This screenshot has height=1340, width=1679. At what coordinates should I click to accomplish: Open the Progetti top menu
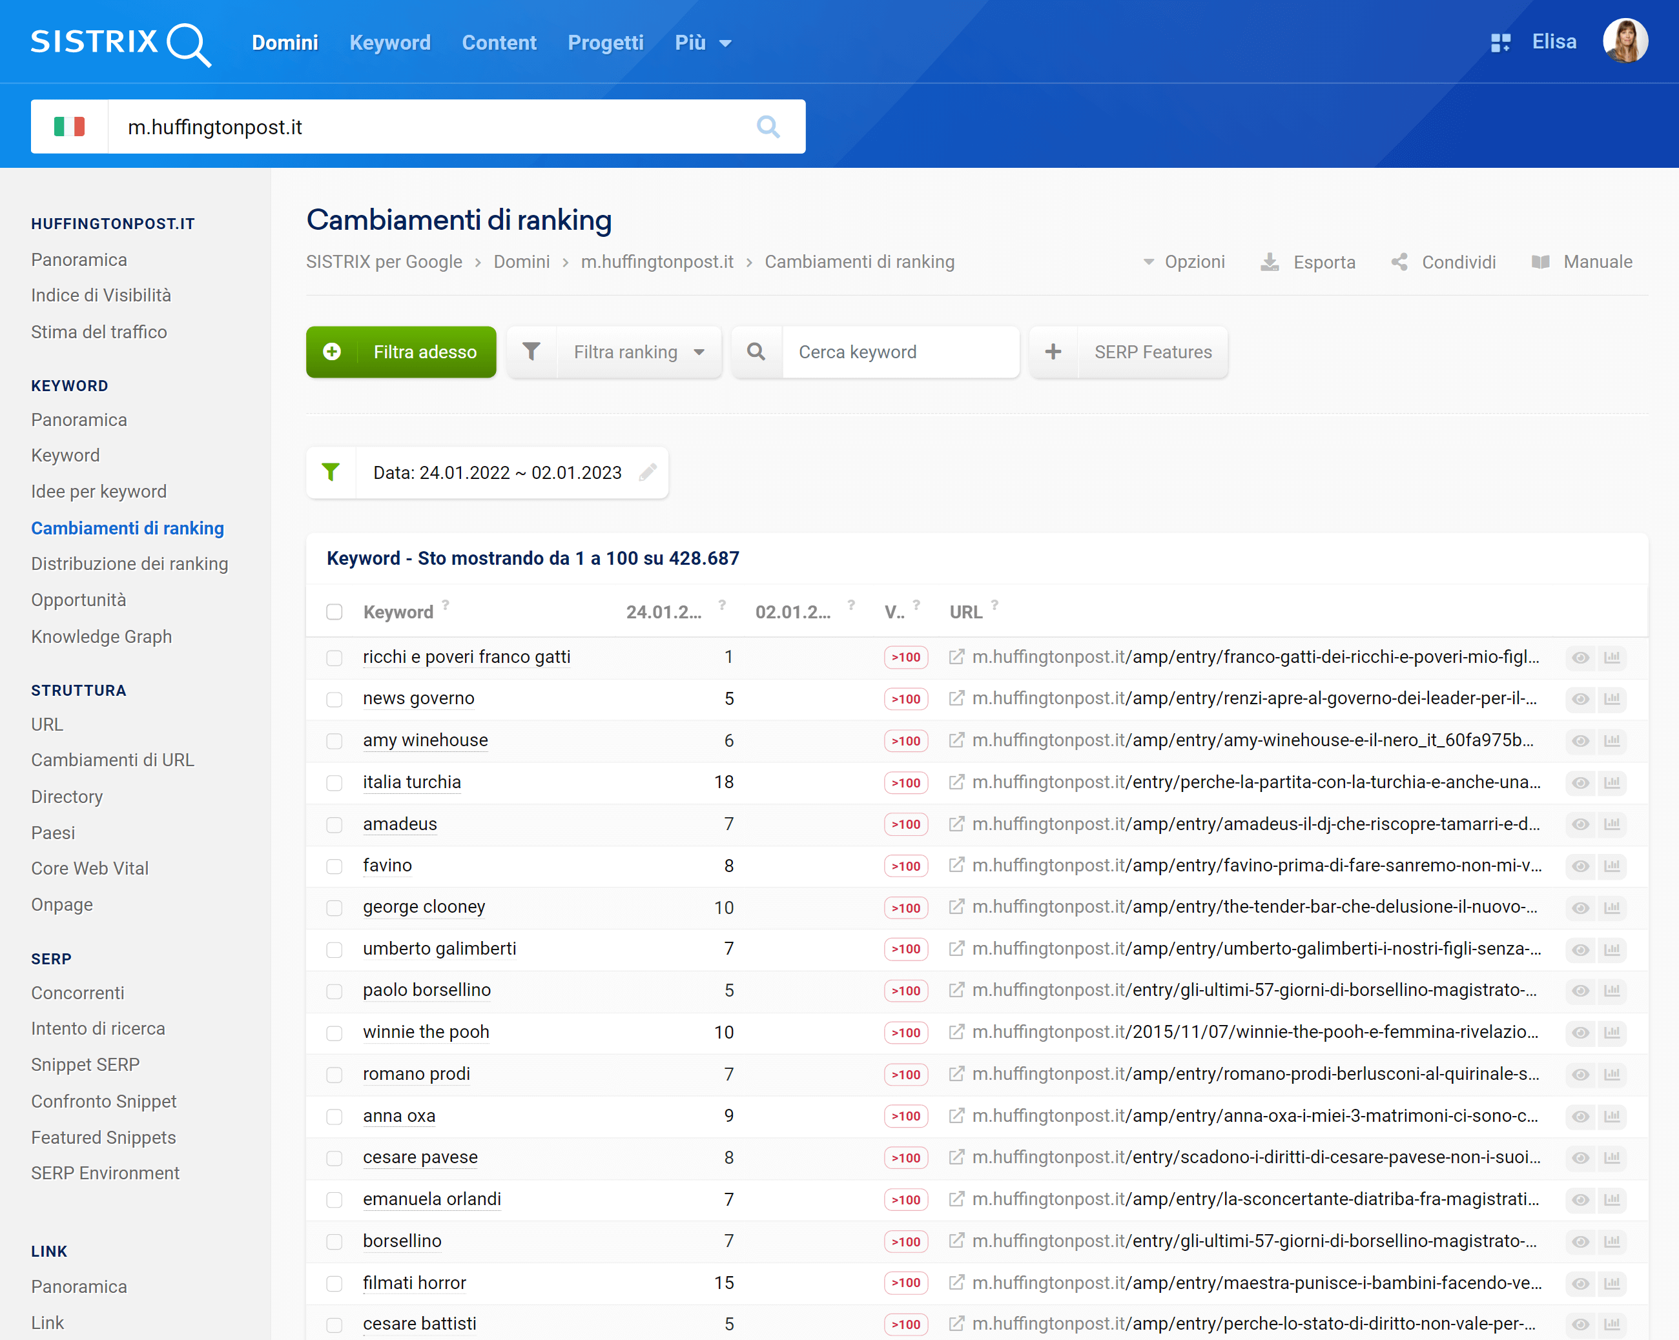point(605,43)
